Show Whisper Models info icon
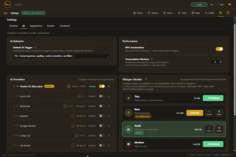236x157 pixels. click(x=146, y=79)
